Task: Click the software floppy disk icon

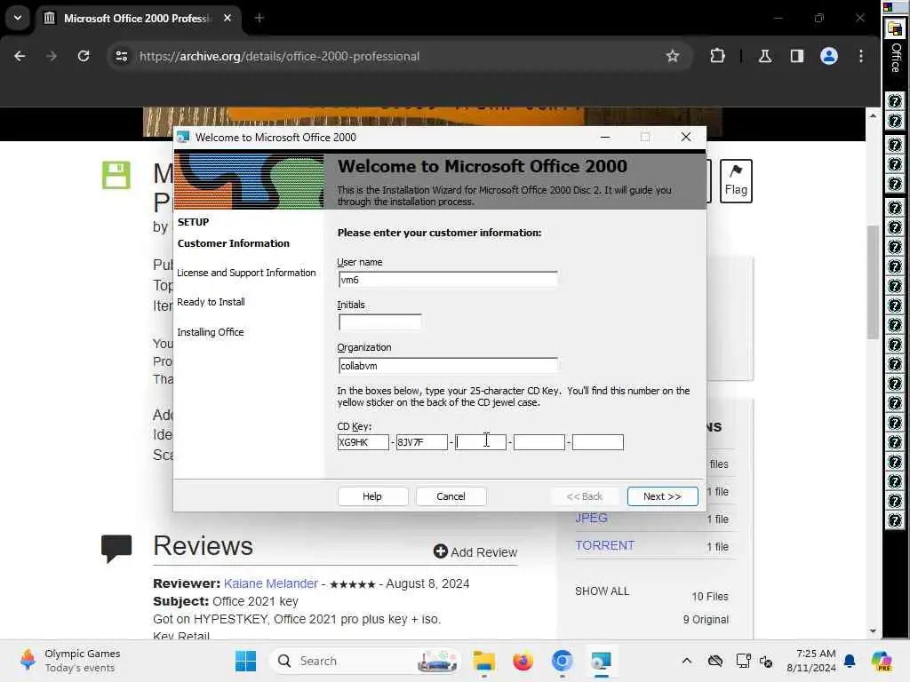Action: pyautogui.click(x=116, y=175)
